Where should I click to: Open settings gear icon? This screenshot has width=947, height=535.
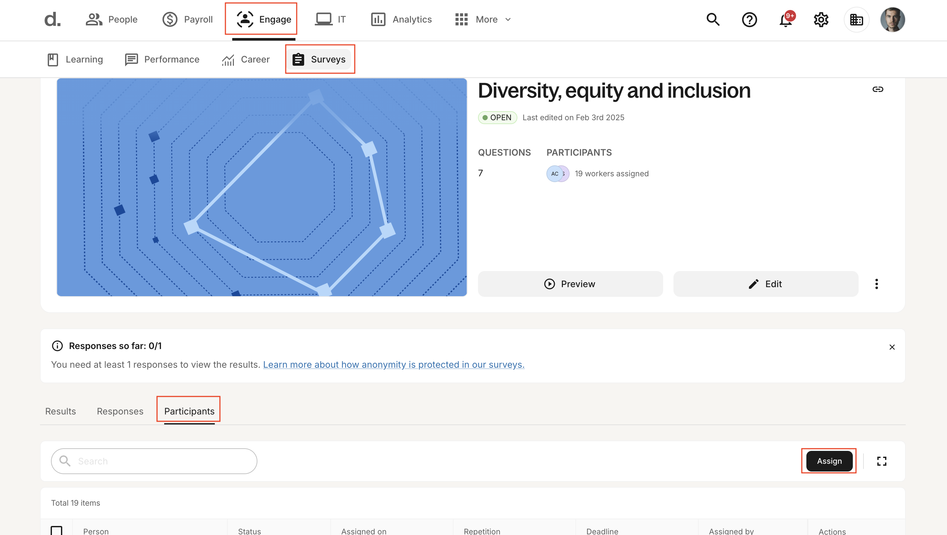(821, 19)
